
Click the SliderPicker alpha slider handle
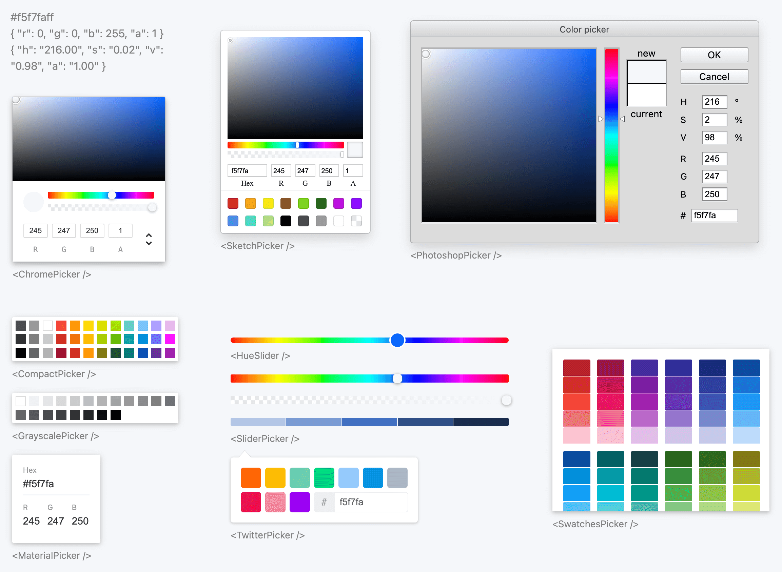506,400
